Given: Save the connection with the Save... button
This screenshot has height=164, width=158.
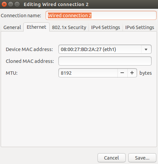Looking at the screenshot, I should (142, 158).
